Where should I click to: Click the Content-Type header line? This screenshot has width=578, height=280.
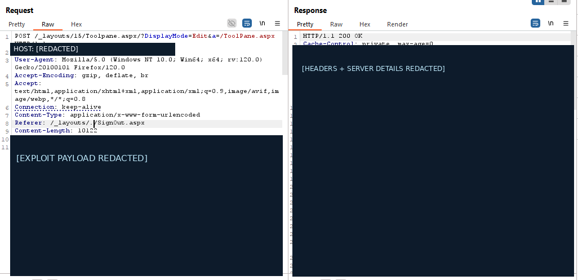[x=107, y=114]
